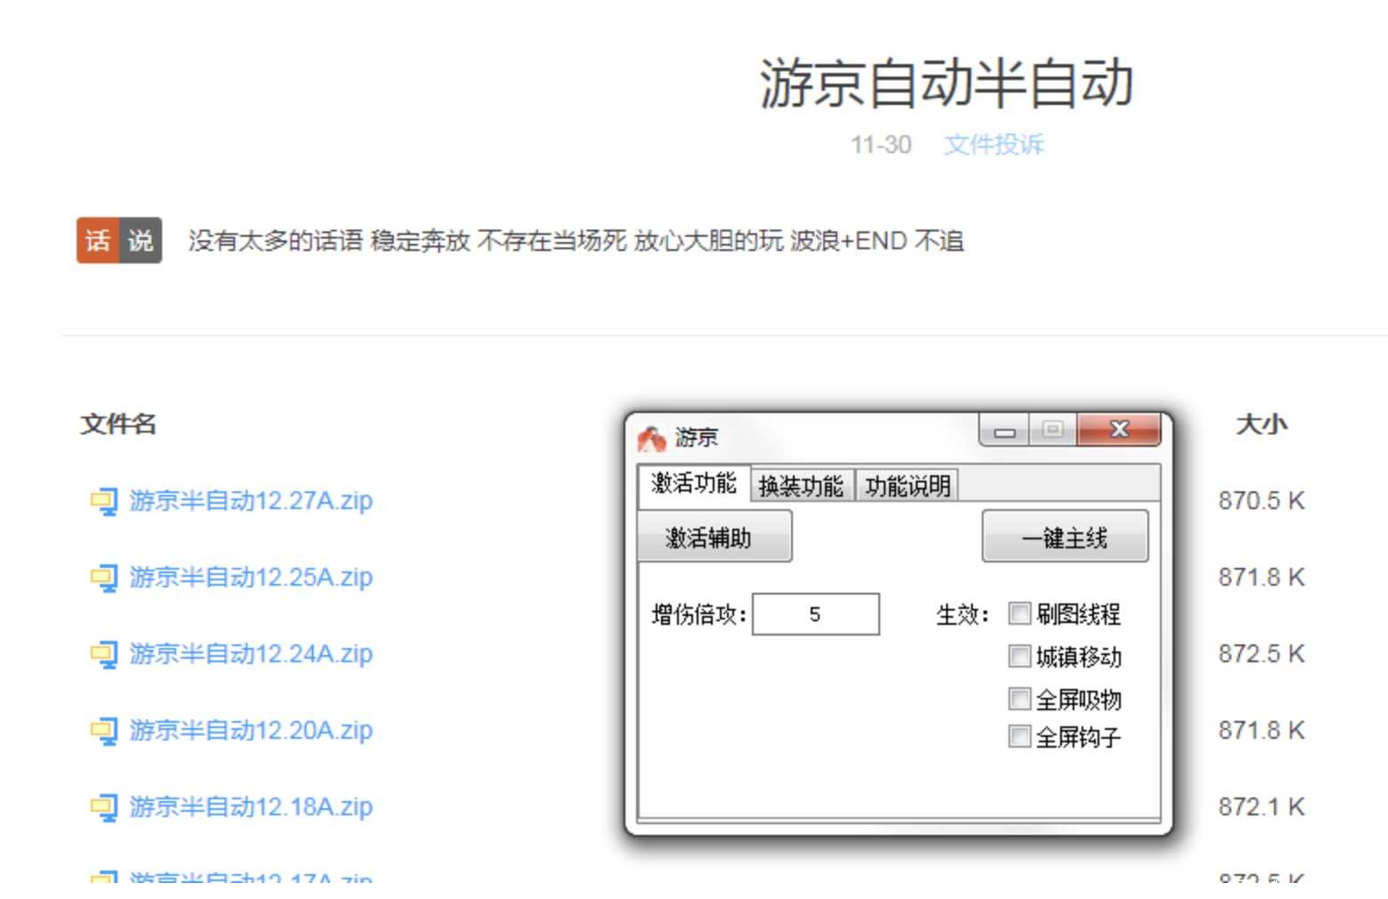Click the 文件名 column header
Viewport: 1388px width, 899px height.
[118, 425]
